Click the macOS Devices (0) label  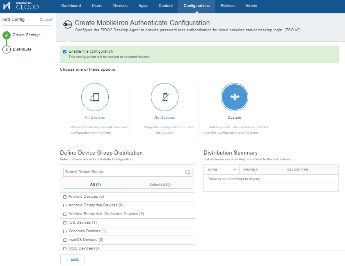pyautogui.click(x=86, y=240)
